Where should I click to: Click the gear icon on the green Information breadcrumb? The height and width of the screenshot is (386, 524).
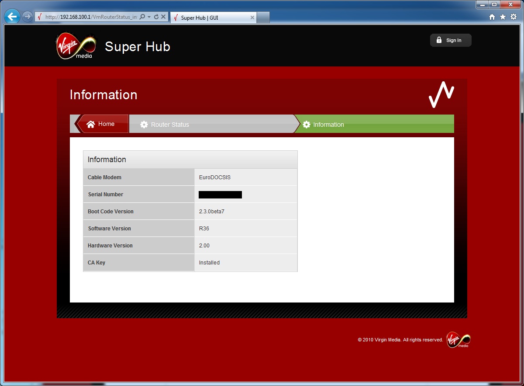pos(307,125)
